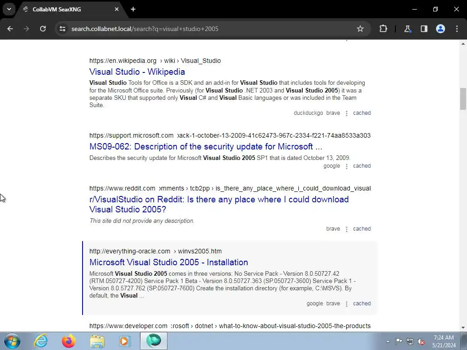Click brave engine label on Reddit result

333,229
